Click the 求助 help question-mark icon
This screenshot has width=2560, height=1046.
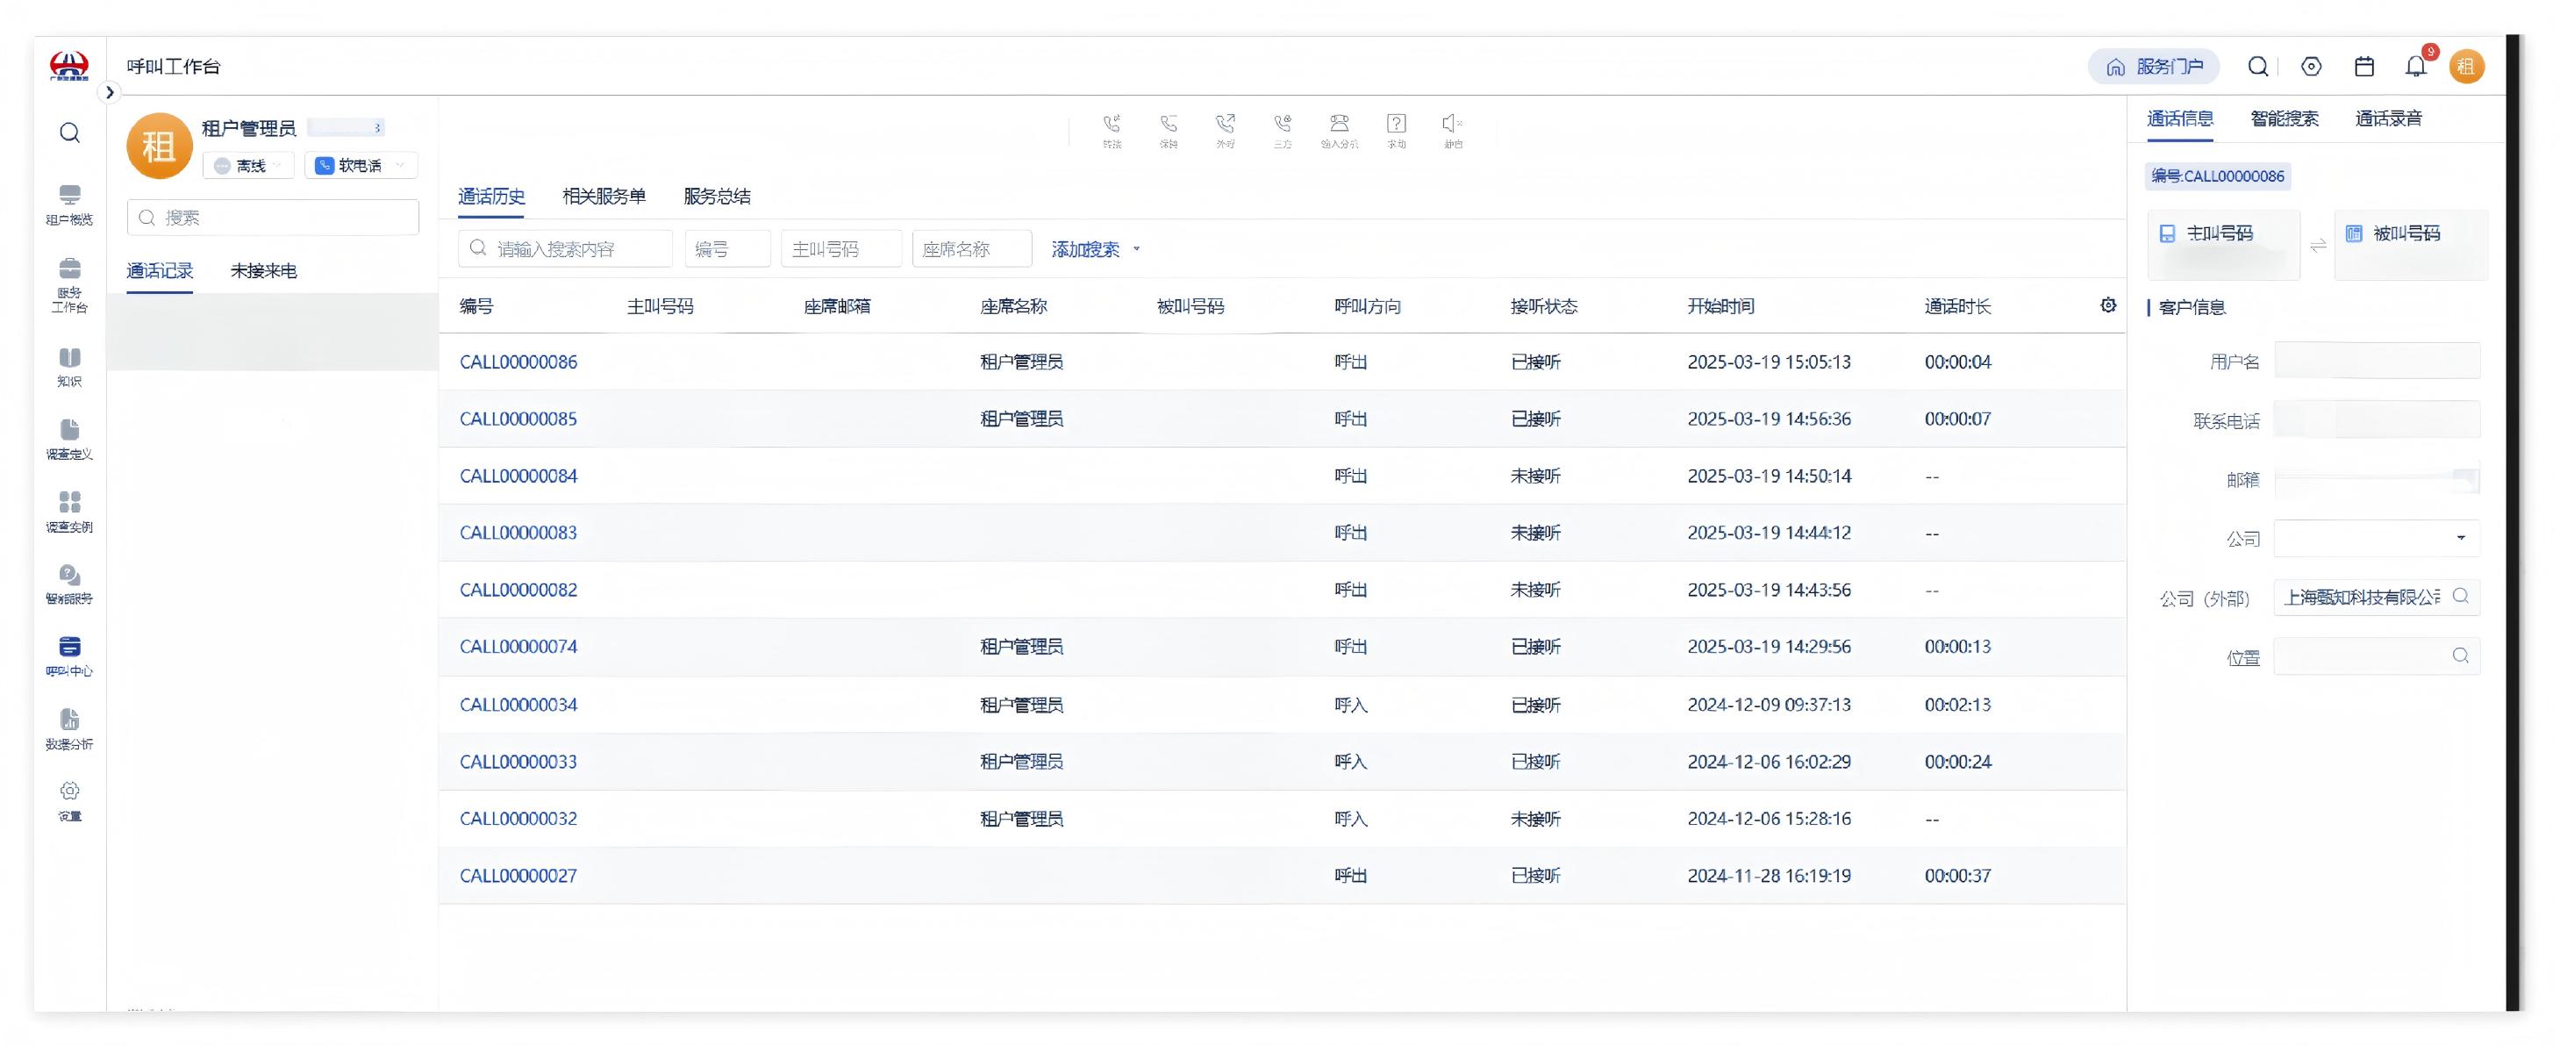click(1397, 130)
